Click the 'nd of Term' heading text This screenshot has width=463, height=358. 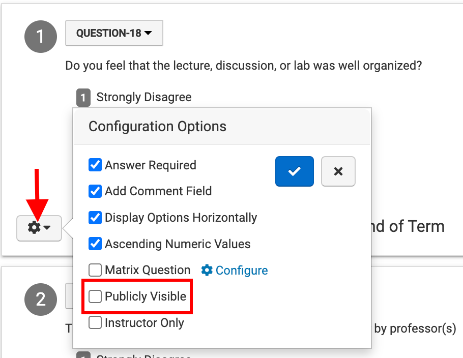(x=405, y=226)
